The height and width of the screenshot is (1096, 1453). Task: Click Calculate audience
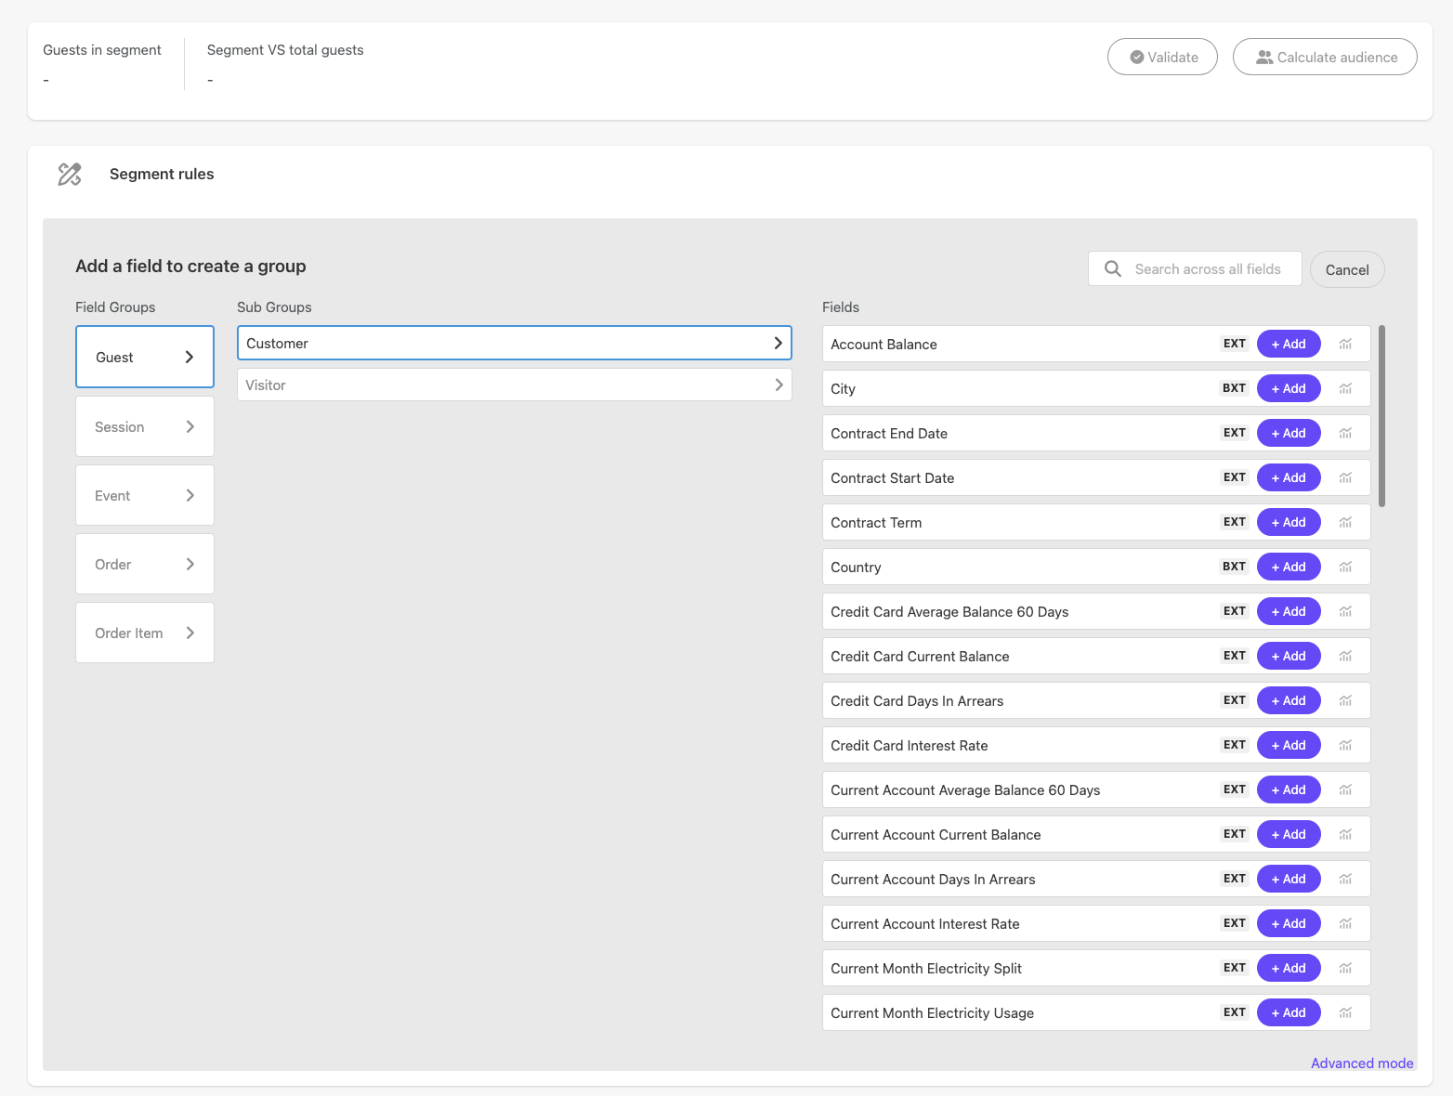point(1325,58)
